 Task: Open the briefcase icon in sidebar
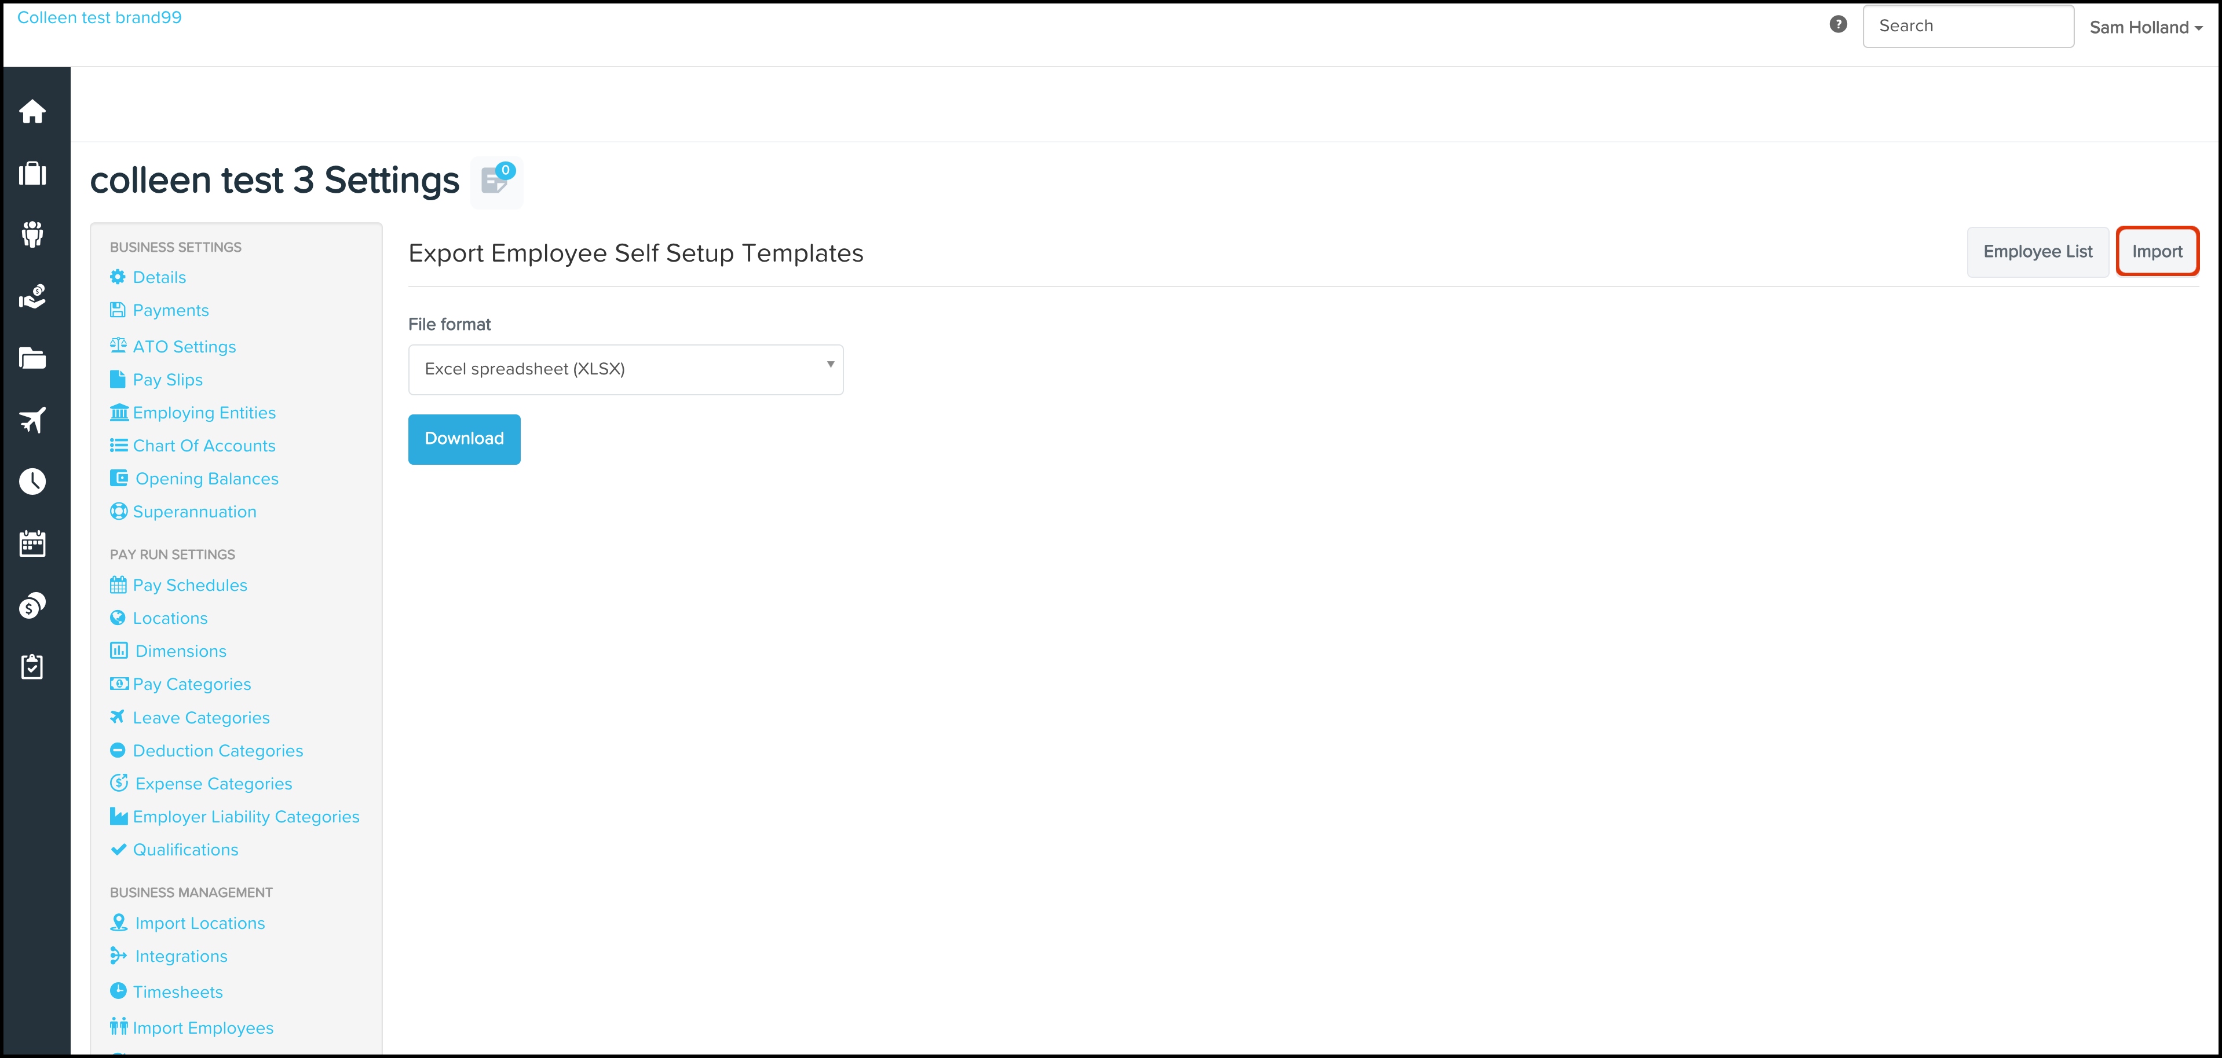coord(33,173)
